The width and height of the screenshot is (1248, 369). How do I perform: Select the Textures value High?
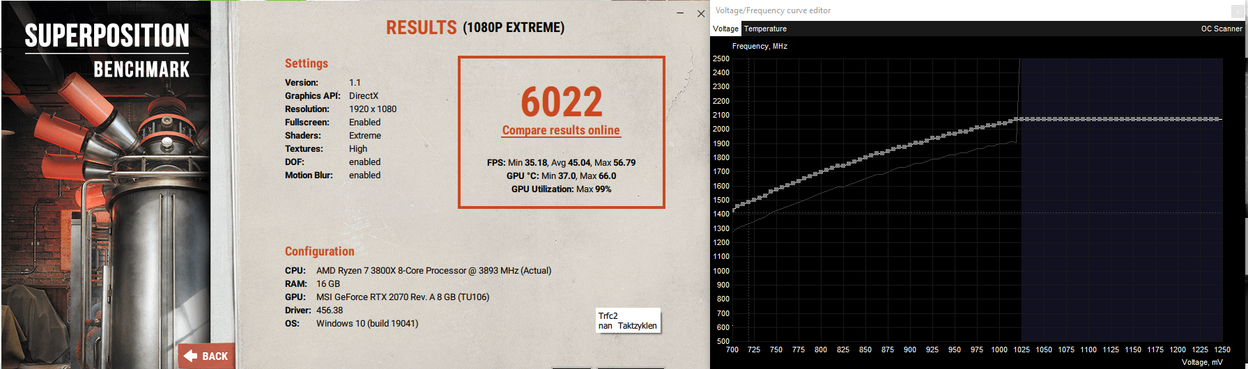pyautogui.click(x=358, y=148)
